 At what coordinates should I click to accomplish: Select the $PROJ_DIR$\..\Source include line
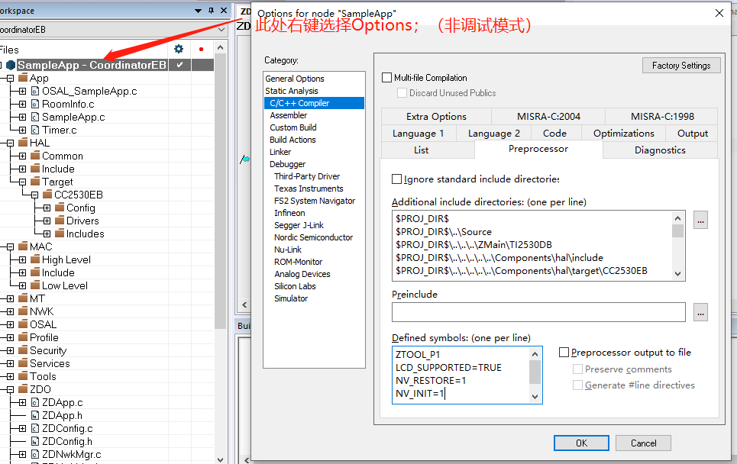[444, 231]
